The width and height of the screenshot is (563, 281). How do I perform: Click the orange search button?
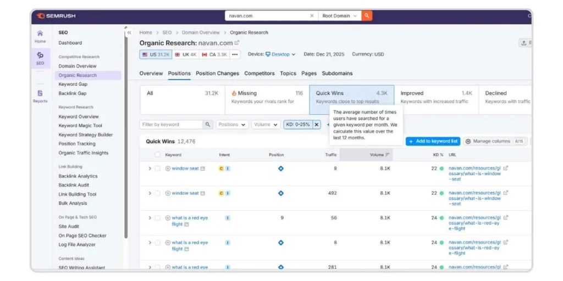(367, 16)
